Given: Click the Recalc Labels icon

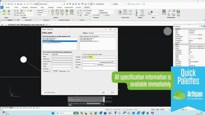Looking at the screenshot, I should pos(174,12).
